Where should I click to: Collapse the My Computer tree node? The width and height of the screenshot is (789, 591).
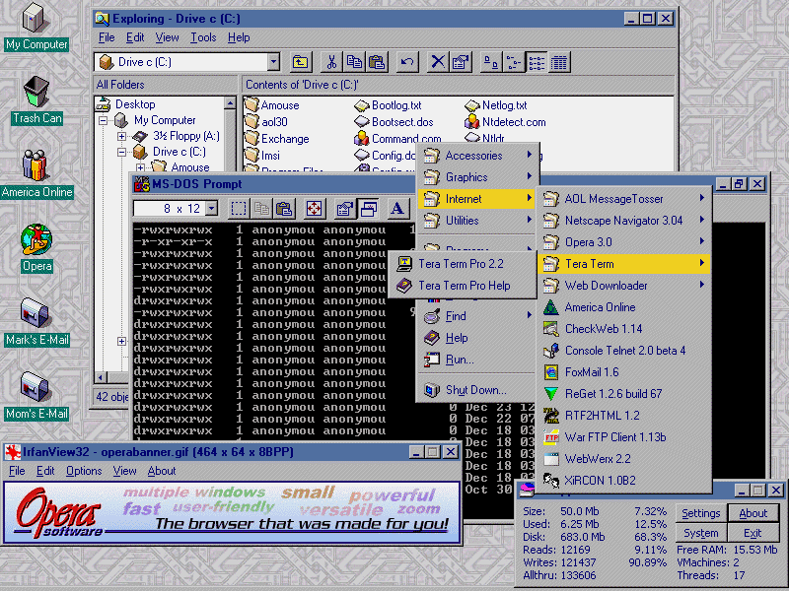pos(104,120)
